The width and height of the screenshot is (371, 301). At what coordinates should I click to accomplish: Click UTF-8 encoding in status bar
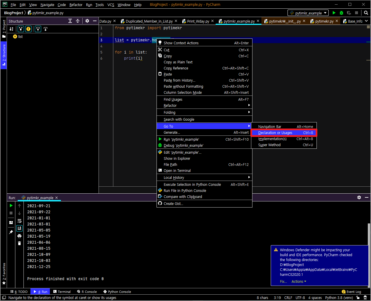pos(300,298)
